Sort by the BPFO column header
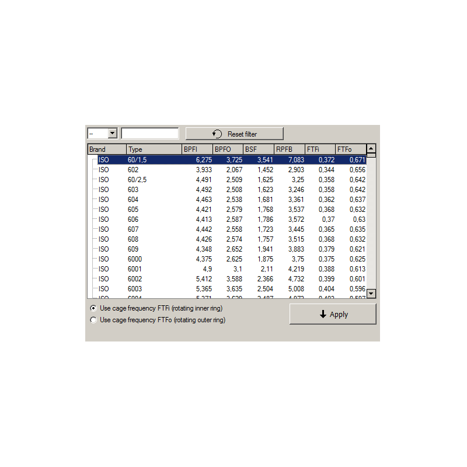This screenshot has height=467, width=467. pos(228,149)
